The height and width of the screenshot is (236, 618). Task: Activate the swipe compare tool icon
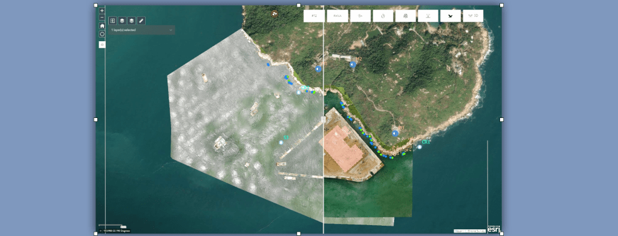click(x=112, y=21)
